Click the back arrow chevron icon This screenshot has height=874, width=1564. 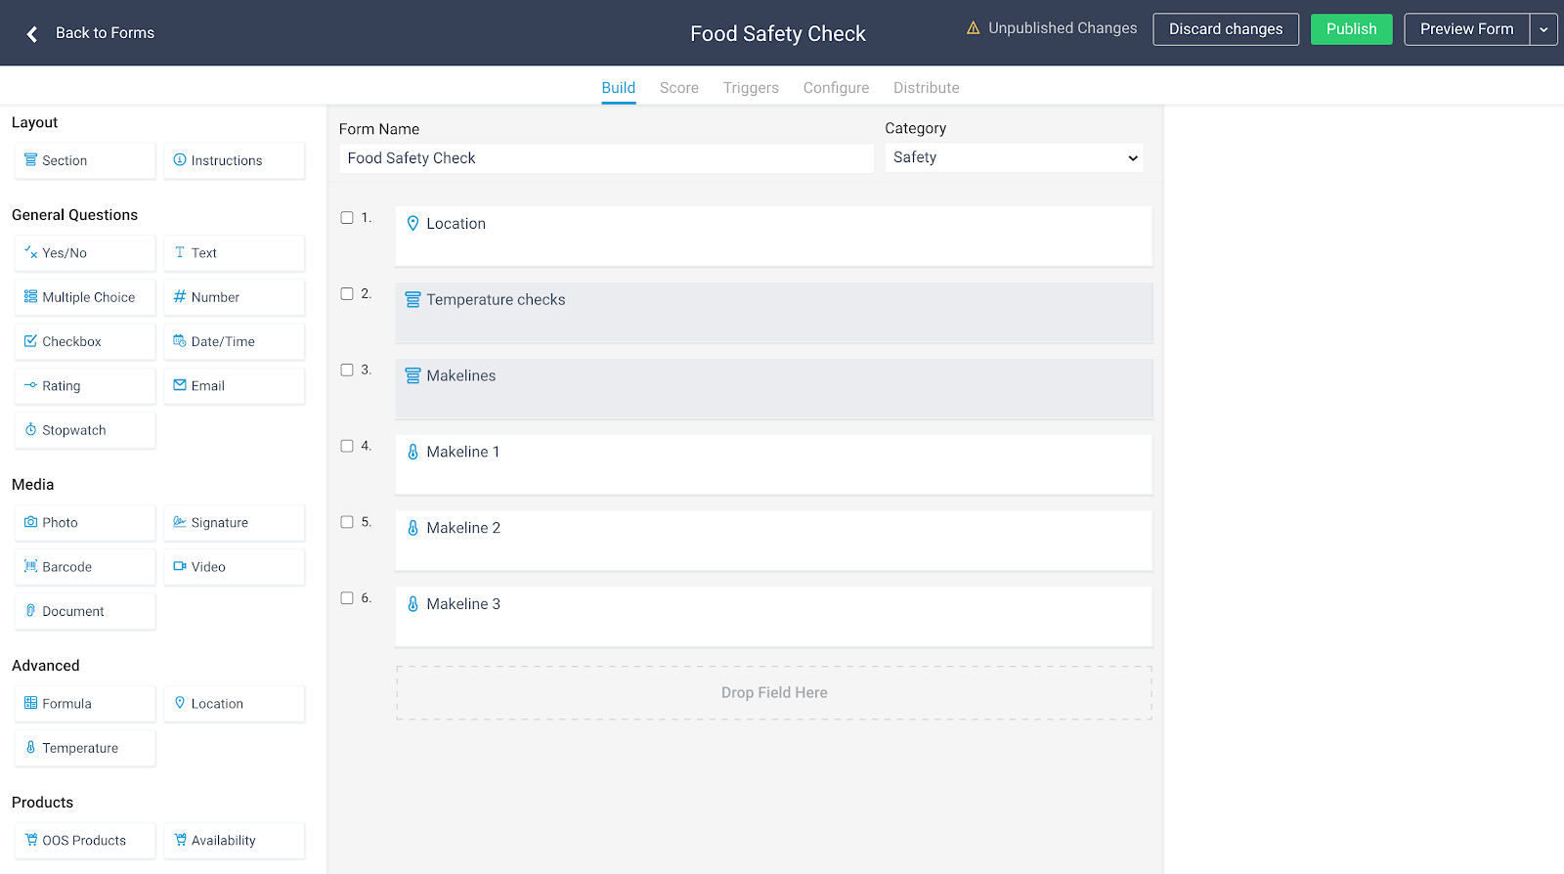click(32, 34)
